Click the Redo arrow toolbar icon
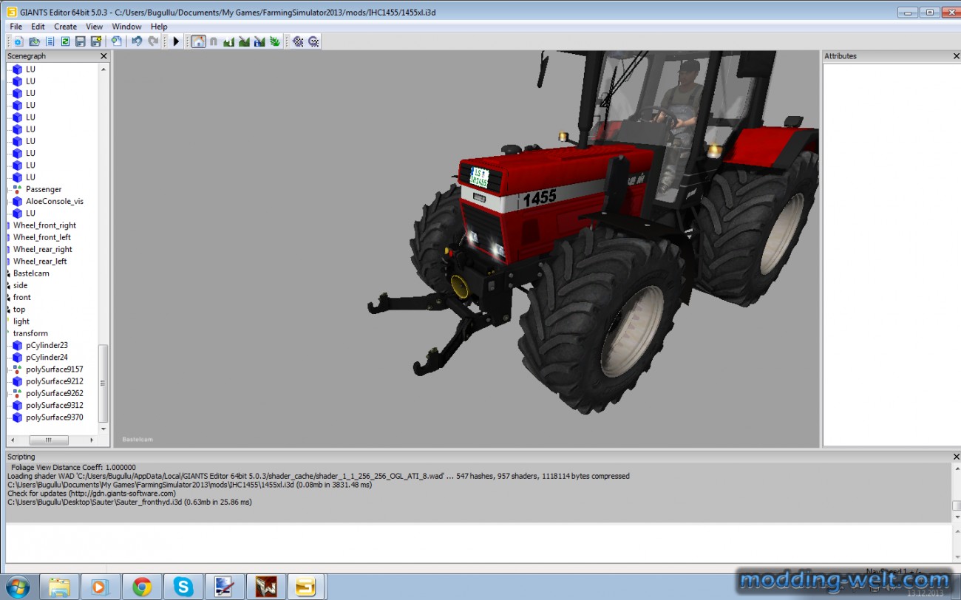This screenshot has height=600, width=961. 153,41
